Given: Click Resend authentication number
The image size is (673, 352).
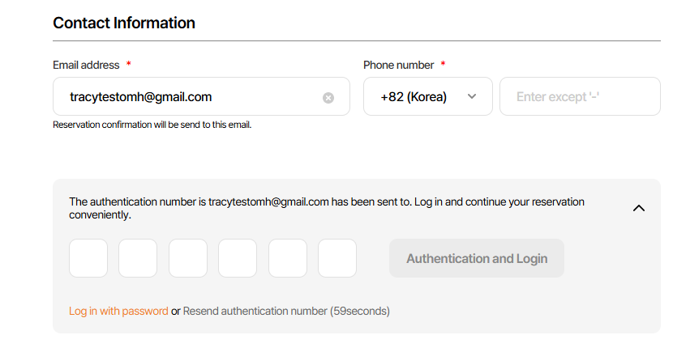Looking at the screenshot, I should point(255,311).
